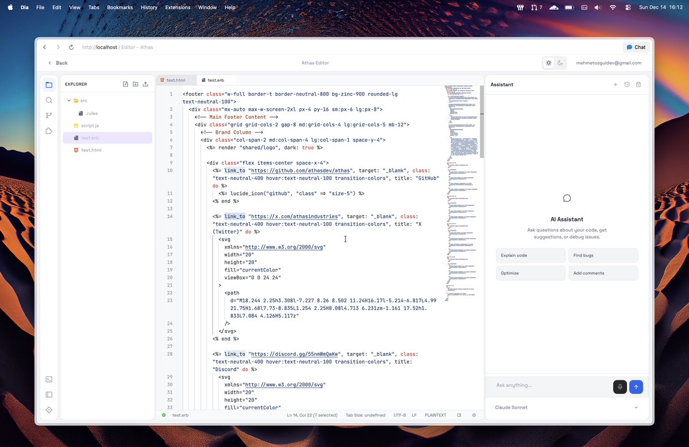Open the History menu
This screenshot has width=689, height=447.
click(x=148, y=7)
